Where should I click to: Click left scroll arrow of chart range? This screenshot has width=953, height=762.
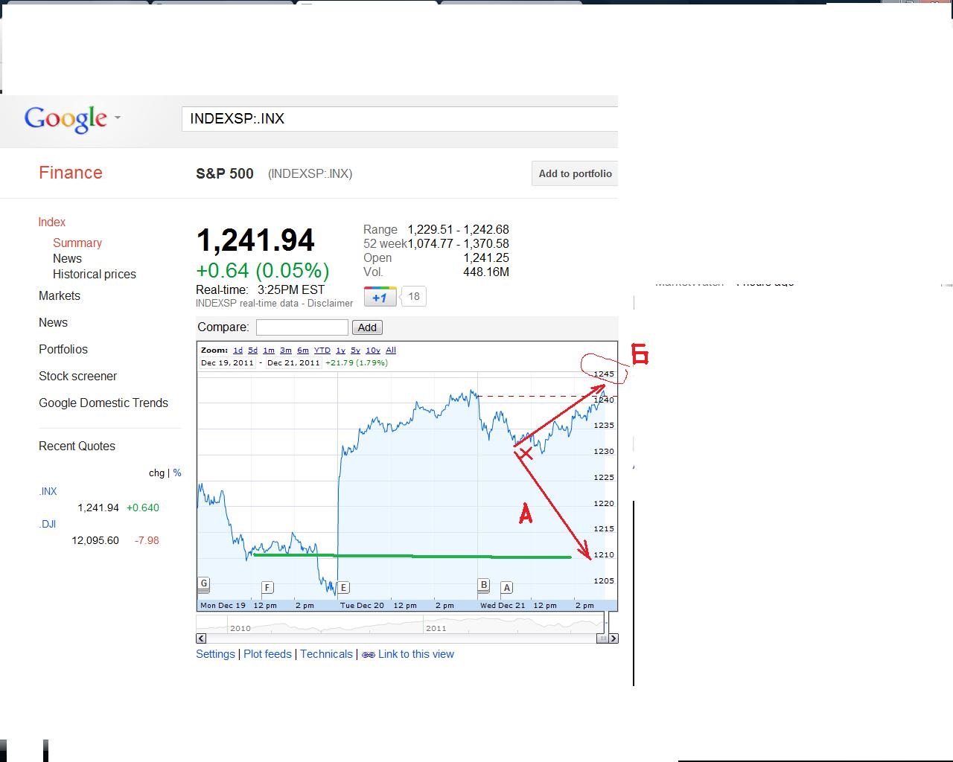201,638
